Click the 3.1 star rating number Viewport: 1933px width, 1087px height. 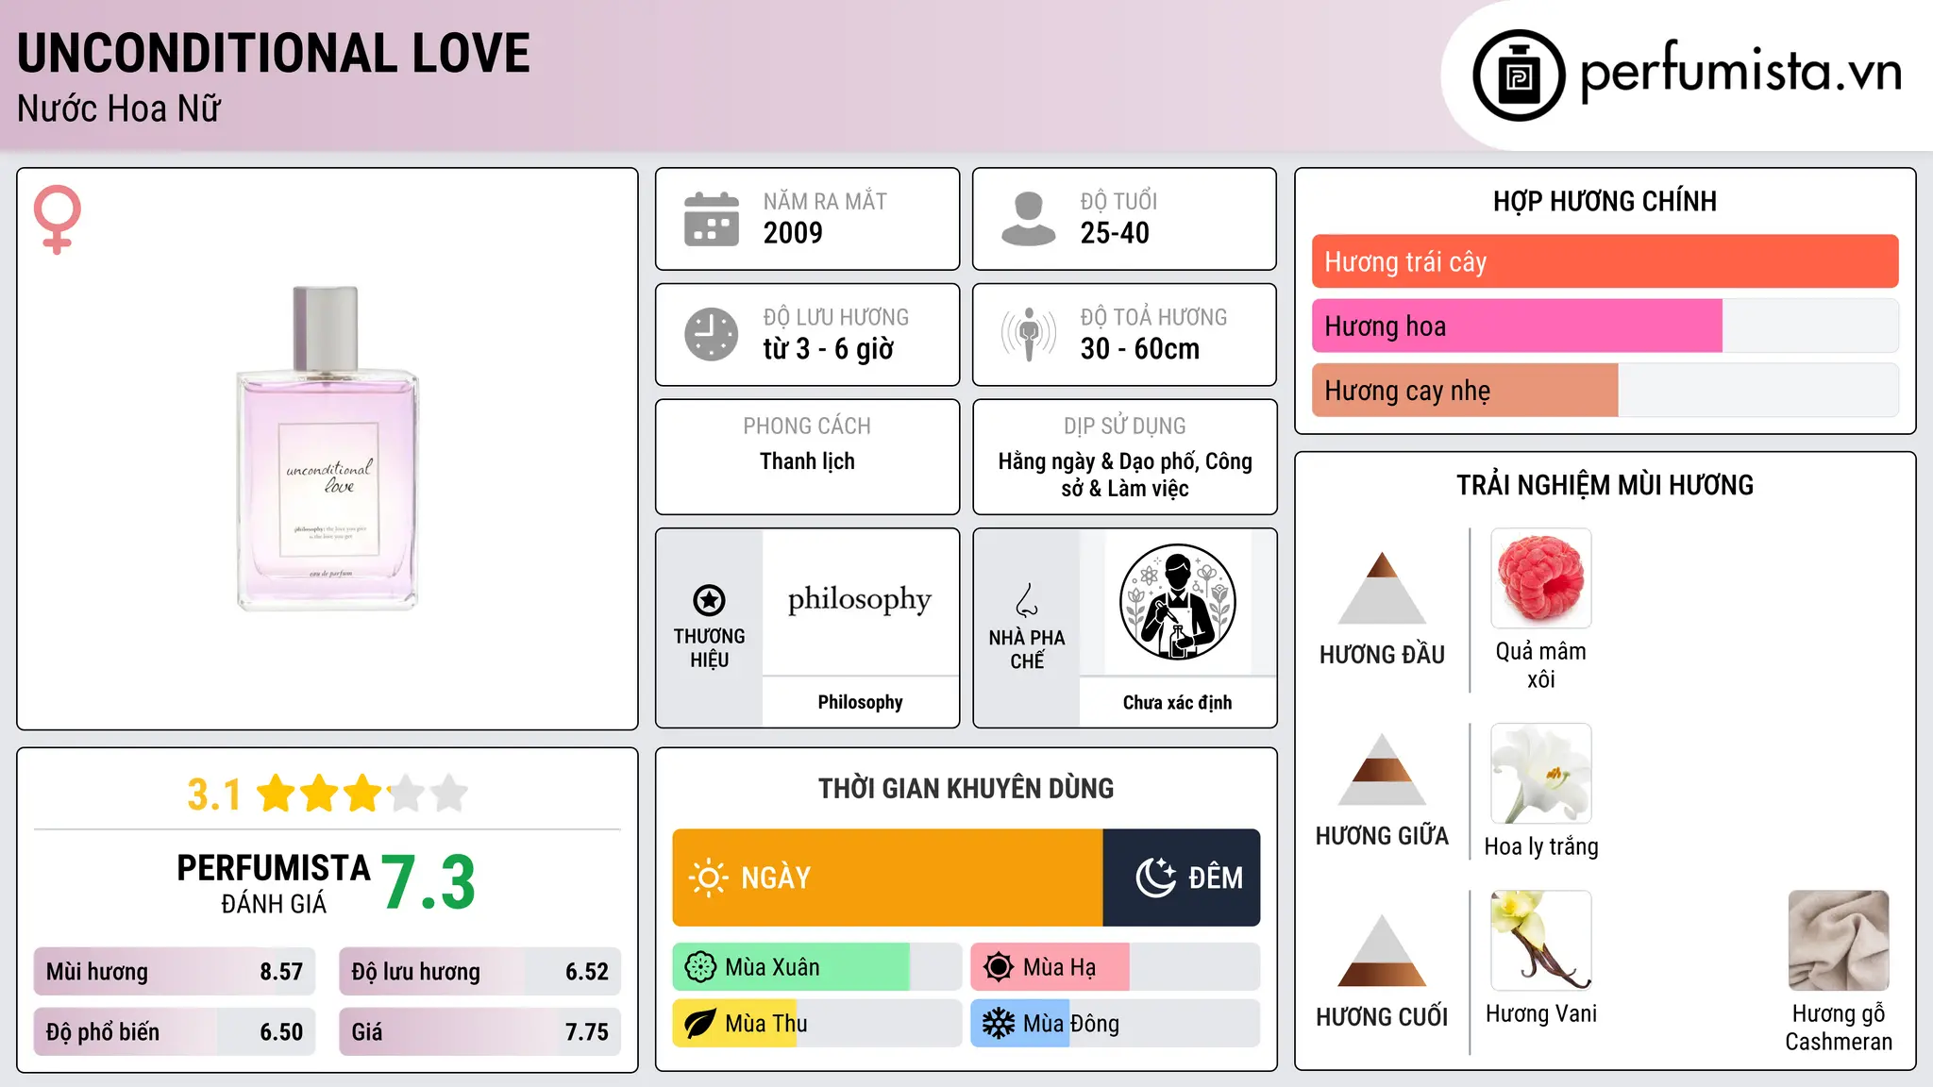tap(214, 794)
